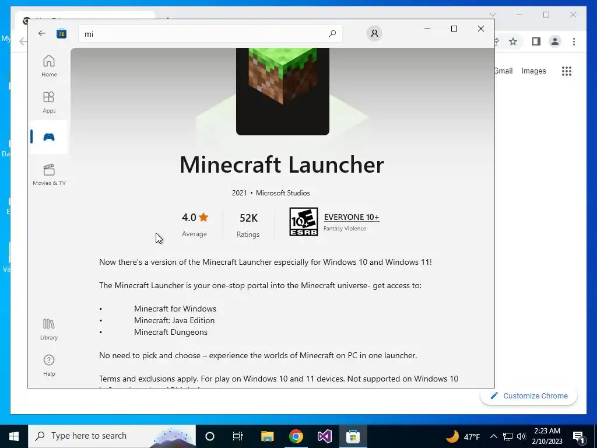The height and width of the screenshot is (448, 597).
Task: Click sentence 'No need to pick and choose'
Action: [x=258, y=355]
